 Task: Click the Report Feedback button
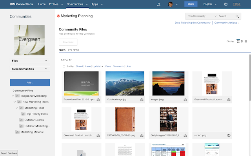(9, 153)
